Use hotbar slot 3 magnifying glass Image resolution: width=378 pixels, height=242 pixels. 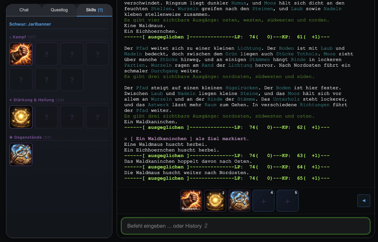pos(239,201)
